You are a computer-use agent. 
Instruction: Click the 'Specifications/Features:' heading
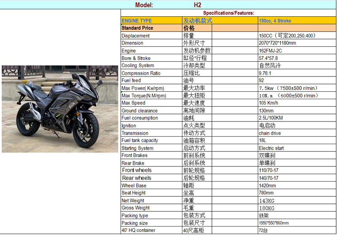coord(228,13)
